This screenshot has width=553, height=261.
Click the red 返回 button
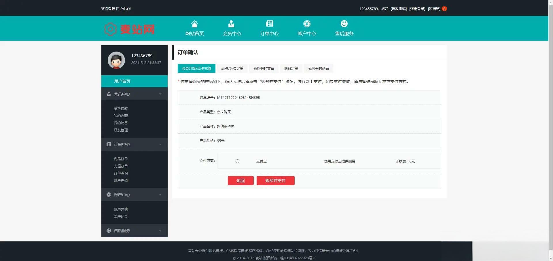pos(241,181)
